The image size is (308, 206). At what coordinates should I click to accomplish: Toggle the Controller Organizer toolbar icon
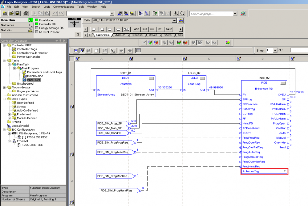(x=141, y=13)
